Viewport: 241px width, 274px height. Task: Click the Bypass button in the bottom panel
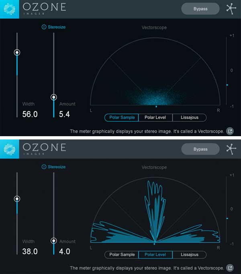point(200,149)
